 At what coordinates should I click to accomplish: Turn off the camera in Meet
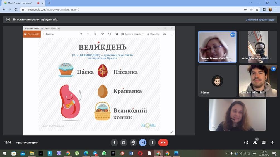[x=124, y=143]
